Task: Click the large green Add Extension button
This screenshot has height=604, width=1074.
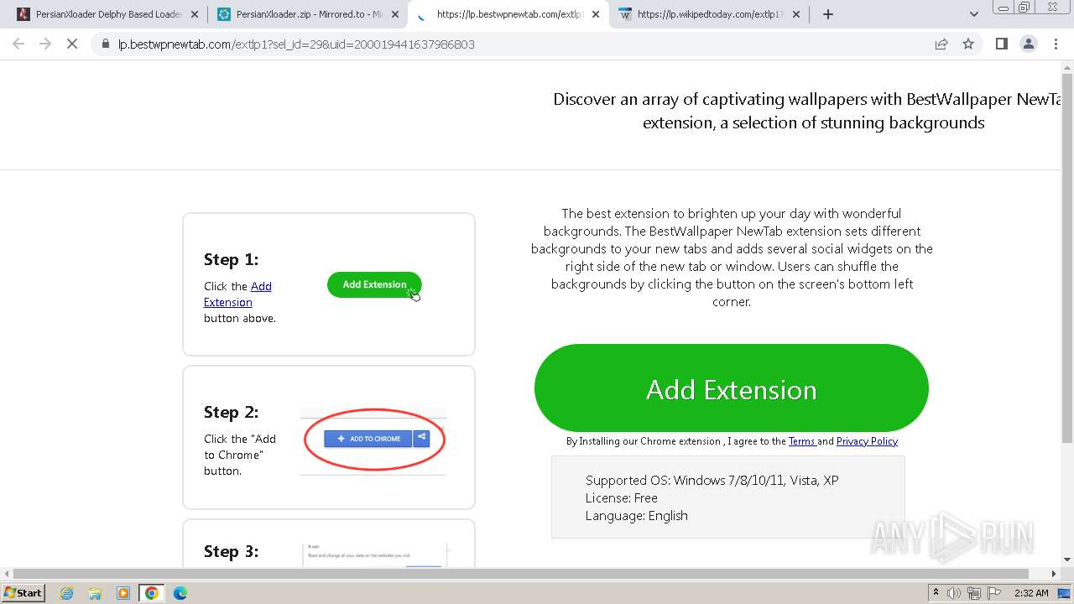Action: click(x=731, y=388)
